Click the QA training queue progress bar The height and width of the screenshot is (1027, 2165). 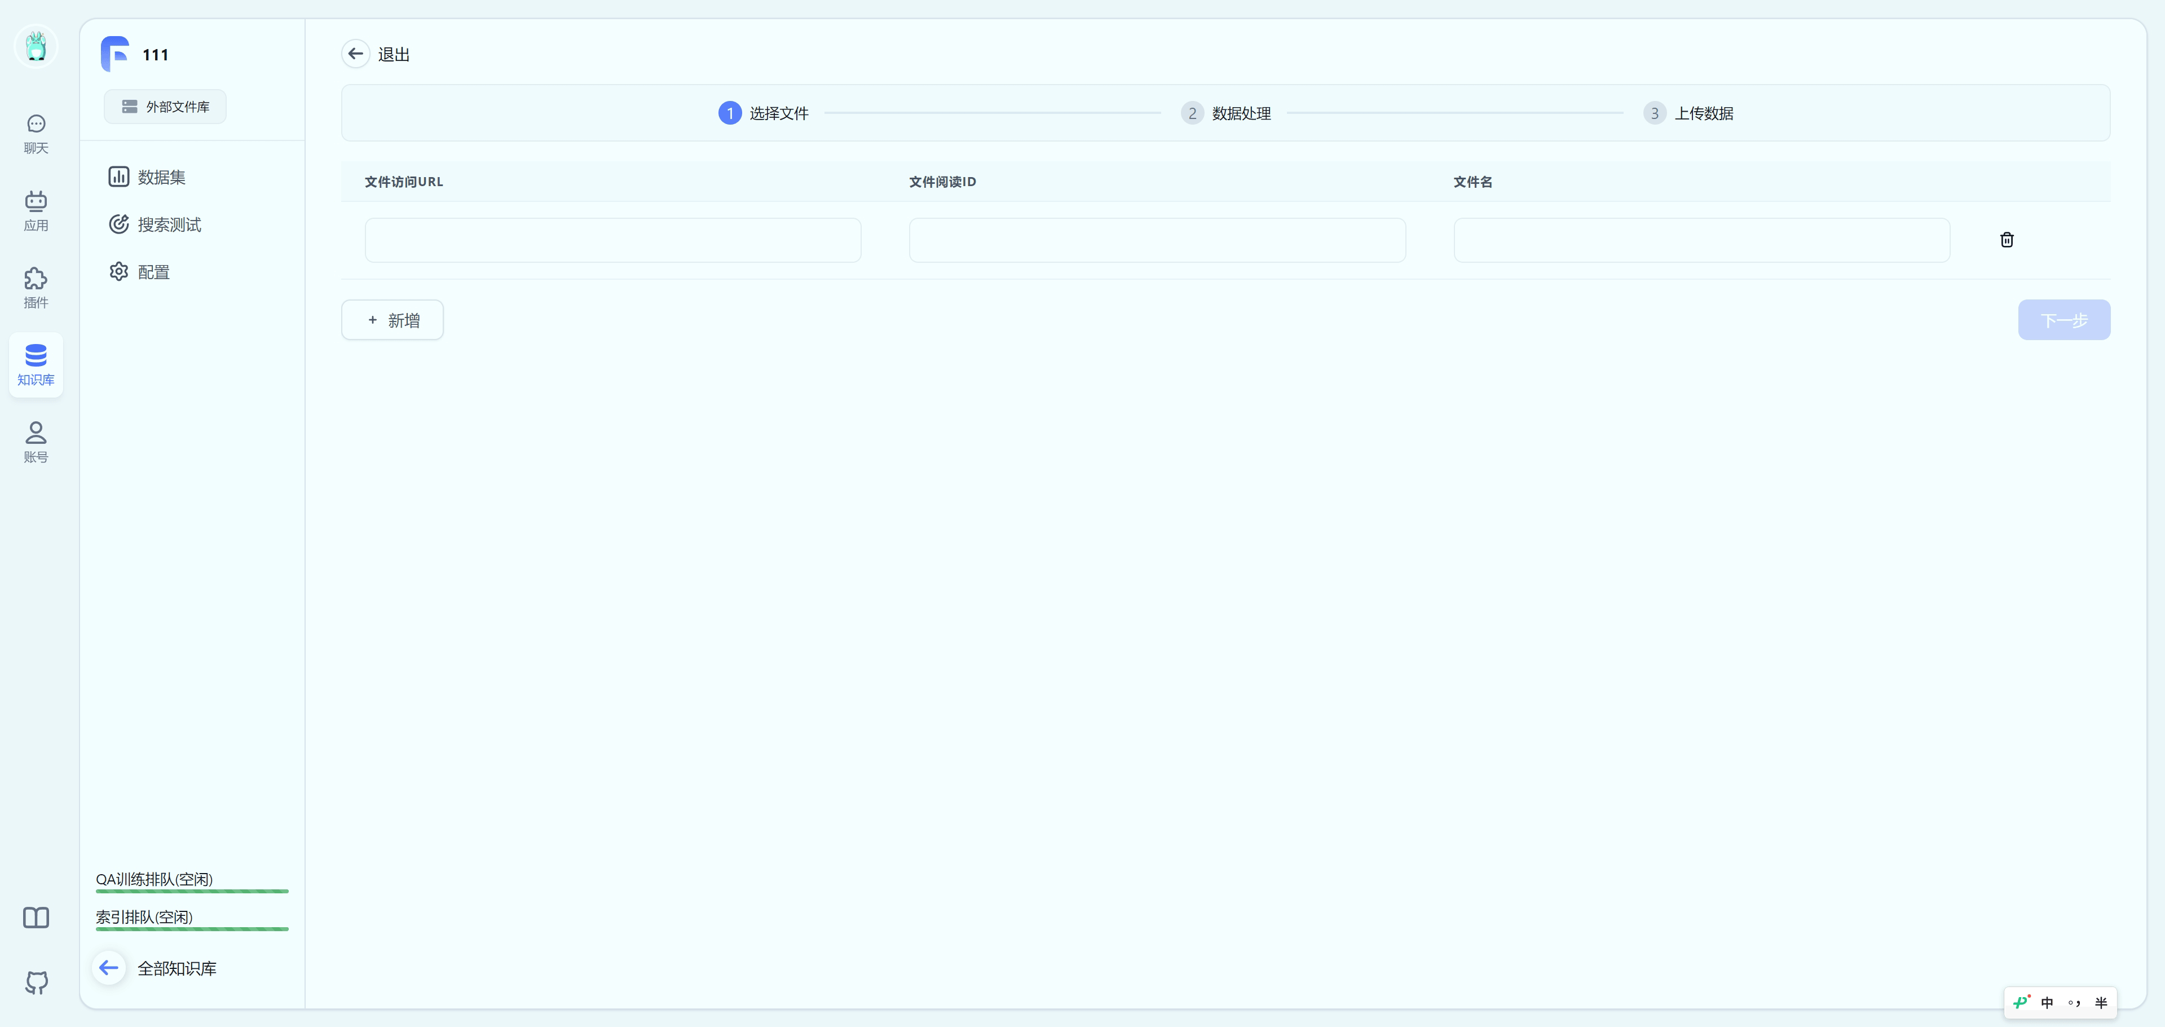192,890
